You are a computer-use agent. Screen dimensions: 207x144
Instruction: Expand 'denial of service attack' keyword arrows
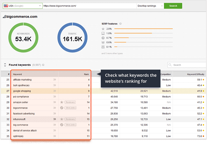tap(55, 130)
